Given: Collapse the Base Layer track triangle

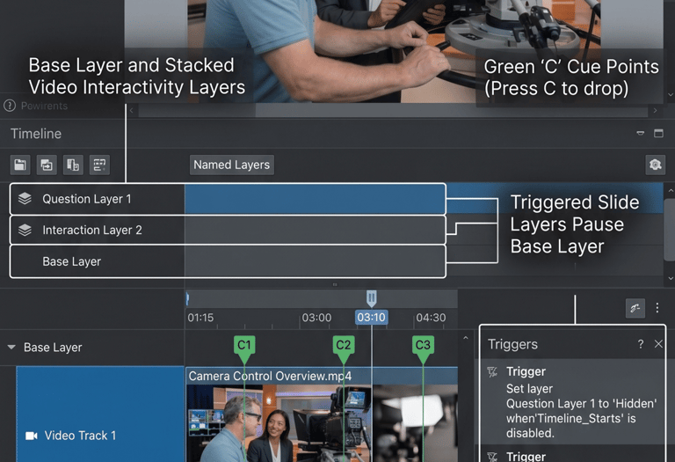Looking at the screenshot, I should (x=11, y=347).
